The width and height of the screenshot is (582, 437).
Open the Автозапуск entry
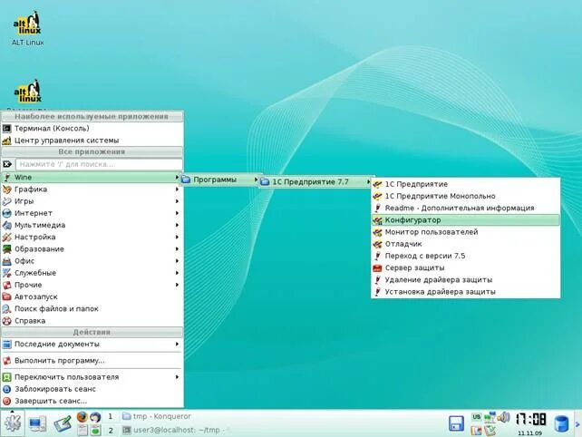pos(92,296)
